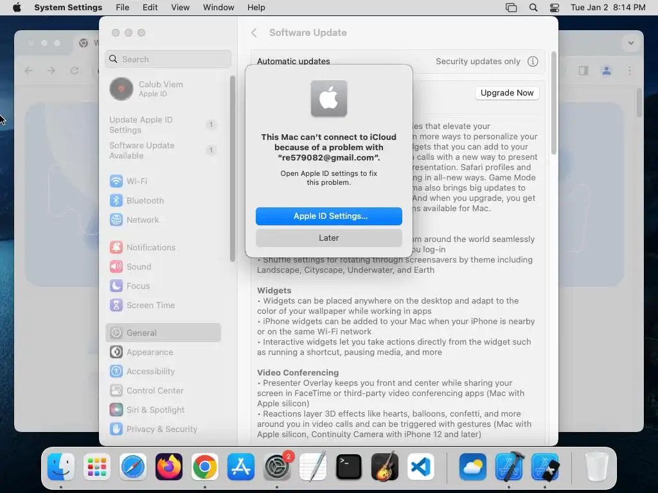
Task: Open Notifications settings in sidebar
Action: point(164,247)
